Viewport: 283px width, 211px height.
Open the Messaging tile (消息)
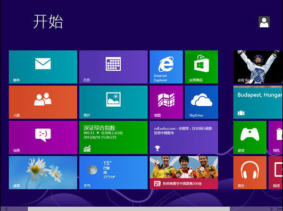coord(43,137)
